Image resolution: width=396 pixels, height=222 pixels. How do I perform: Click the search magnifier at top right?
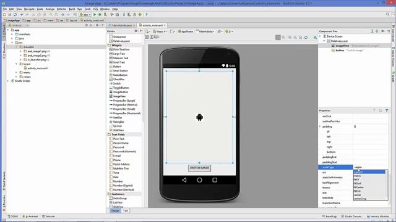coord(388,14)
